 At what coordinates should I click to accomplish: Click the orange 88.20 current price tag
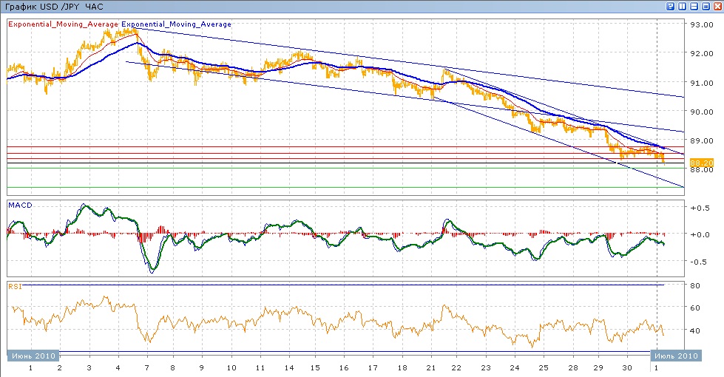point(701,162)
